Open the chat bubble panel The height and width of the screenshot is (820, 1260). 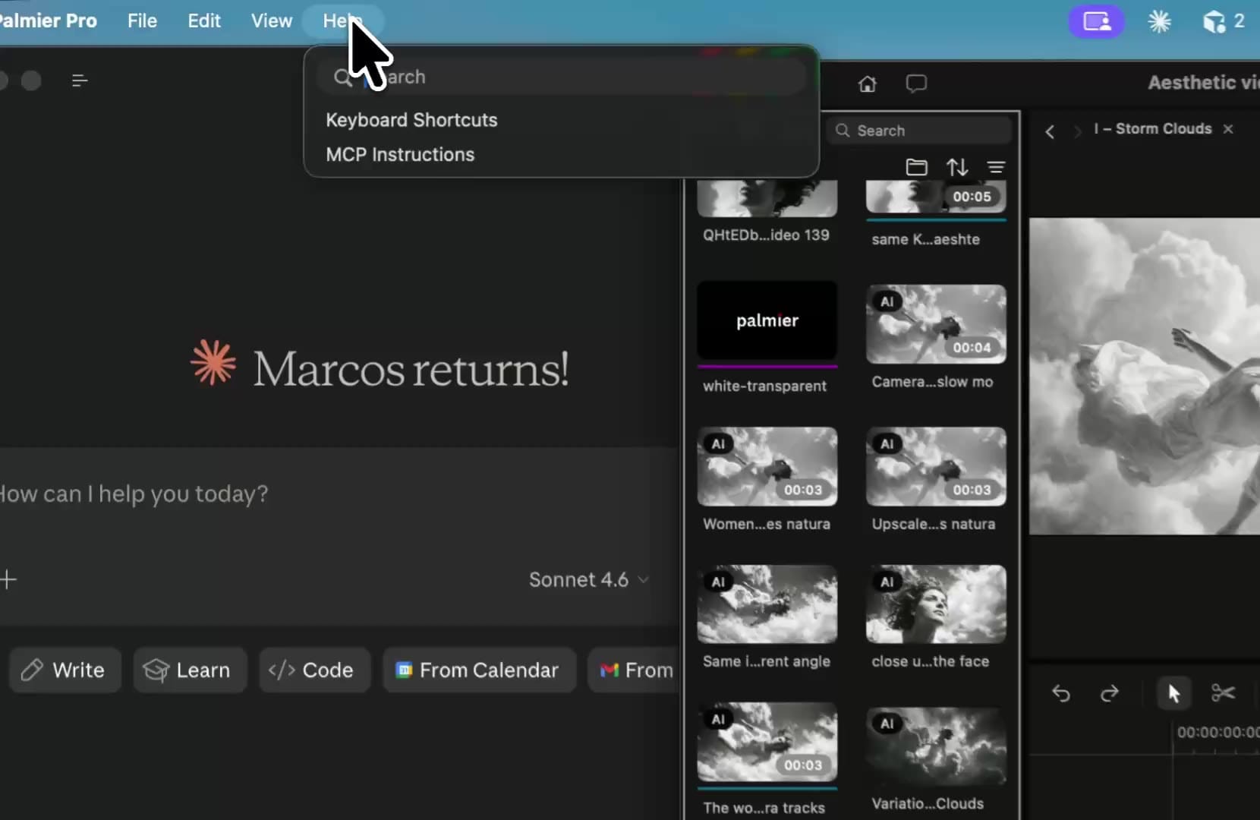tap(916, 84)
